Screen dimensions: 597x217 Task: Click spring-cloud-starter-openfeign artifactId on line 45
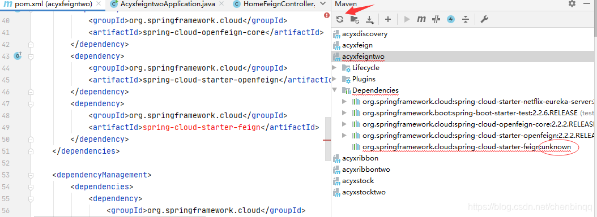click(x=210, y=80)
